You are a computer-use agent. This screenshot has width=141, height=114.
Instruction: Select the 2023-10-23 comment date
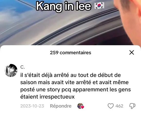coord(32,106)
